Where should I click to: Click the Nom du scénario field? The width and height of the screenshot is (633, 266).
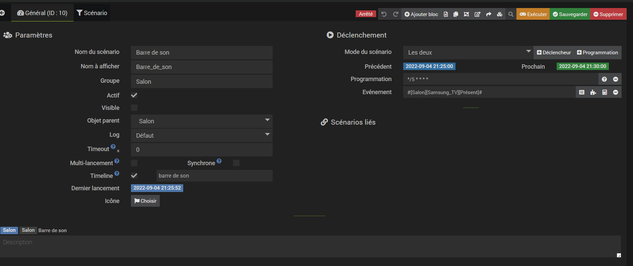[202, 52]
